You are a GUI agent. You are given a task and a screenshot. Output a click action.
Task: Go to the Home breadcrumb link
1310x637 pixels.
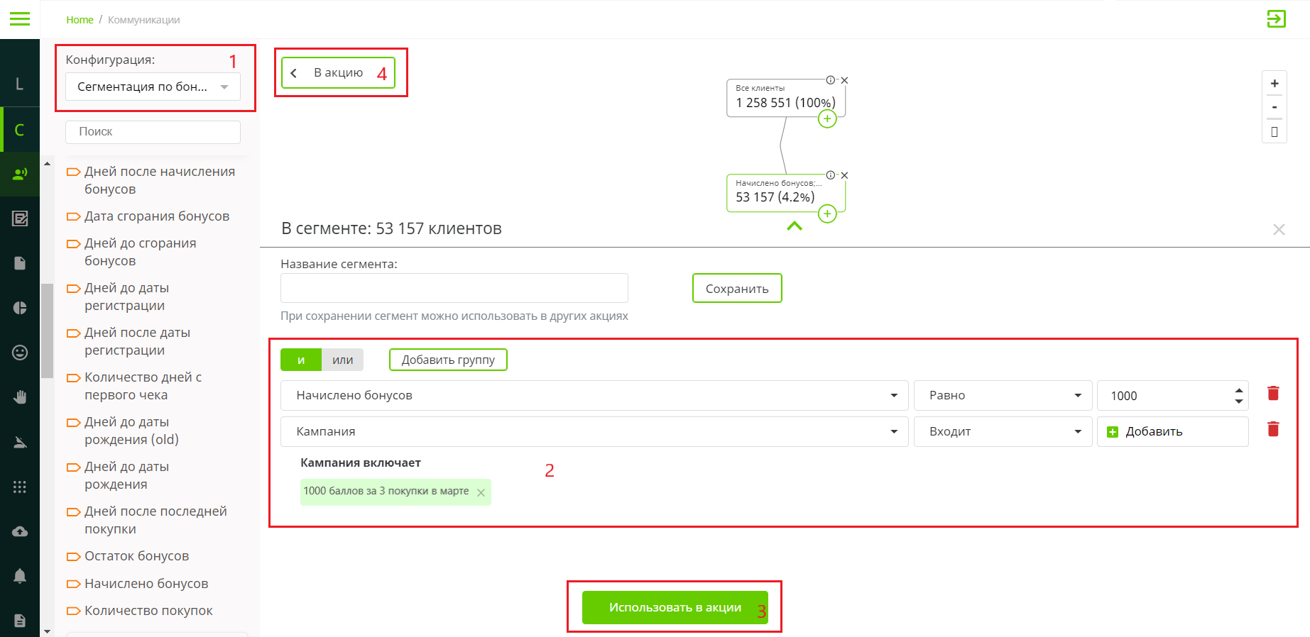[x=80, y=20]
